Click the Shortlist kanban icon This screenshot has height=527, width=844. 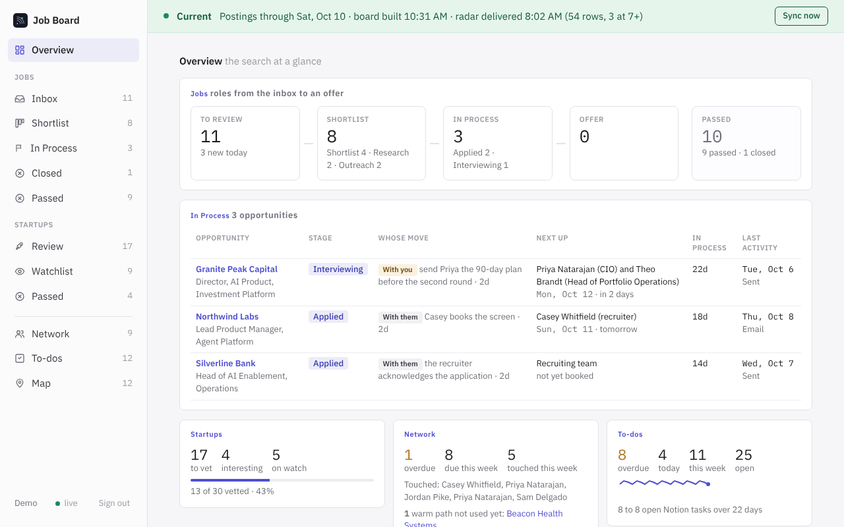click(20, 123)
